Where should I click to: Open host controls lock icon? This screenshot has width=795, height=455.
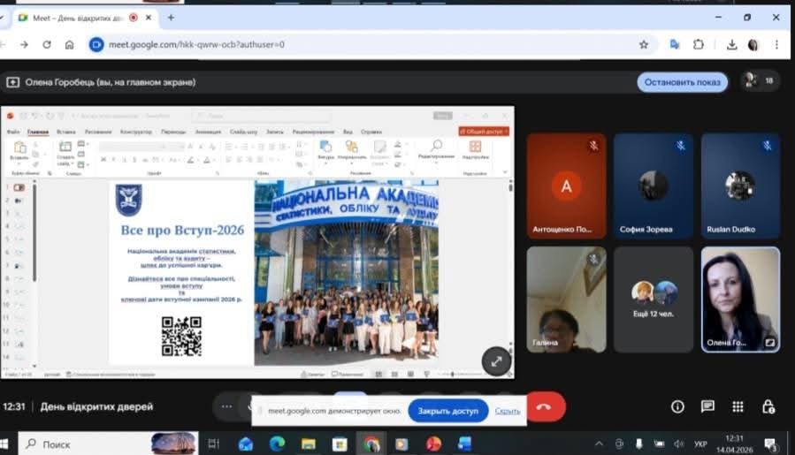click(x=769, y=406)
